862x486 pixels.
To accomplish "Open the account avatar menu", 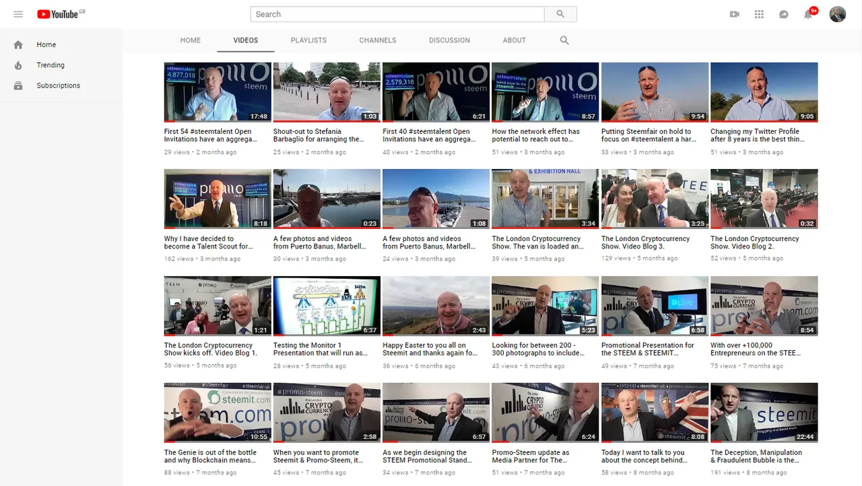I will point(838,14).
